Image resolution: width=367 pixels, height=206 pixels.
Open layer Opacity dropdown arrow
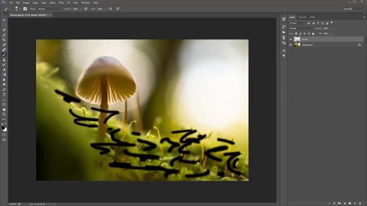click(x=331, y=28)
